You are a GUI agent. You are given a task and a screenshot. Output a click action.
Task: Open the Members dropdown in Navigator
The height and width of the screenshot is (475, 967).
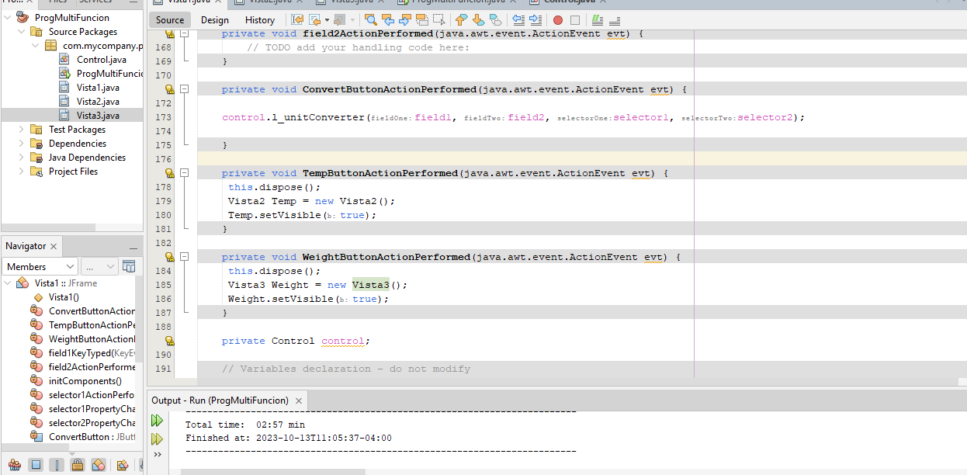(40, 266)
